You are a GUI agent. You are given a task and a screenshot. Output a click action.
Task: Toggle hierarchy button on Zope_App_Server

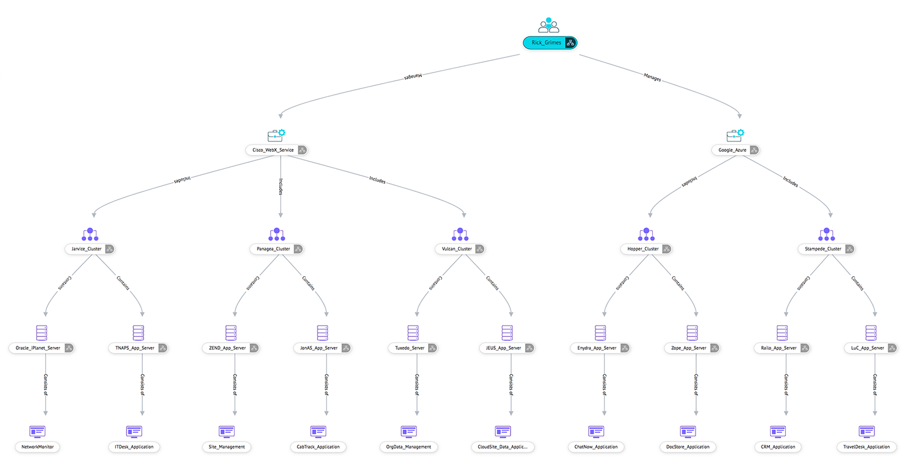pyautogui.click(x=714, y=348)
